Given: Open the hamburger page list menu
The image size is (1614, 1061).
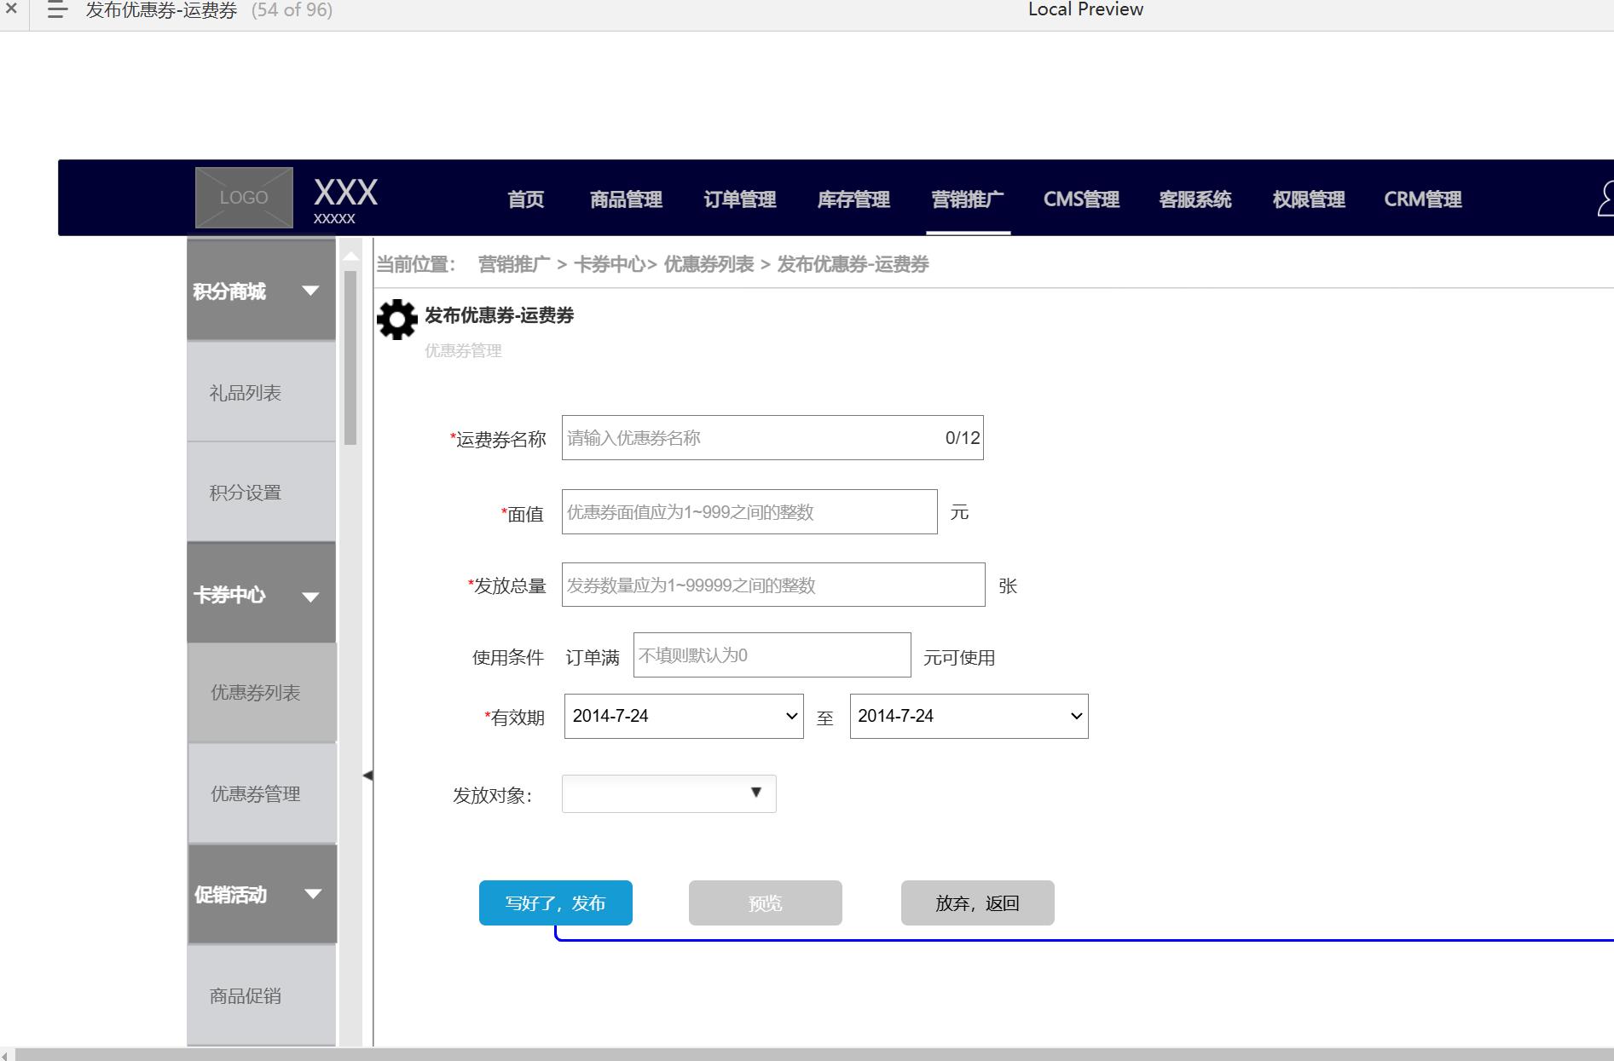Looking at the screenshot, I should (56, 10).
